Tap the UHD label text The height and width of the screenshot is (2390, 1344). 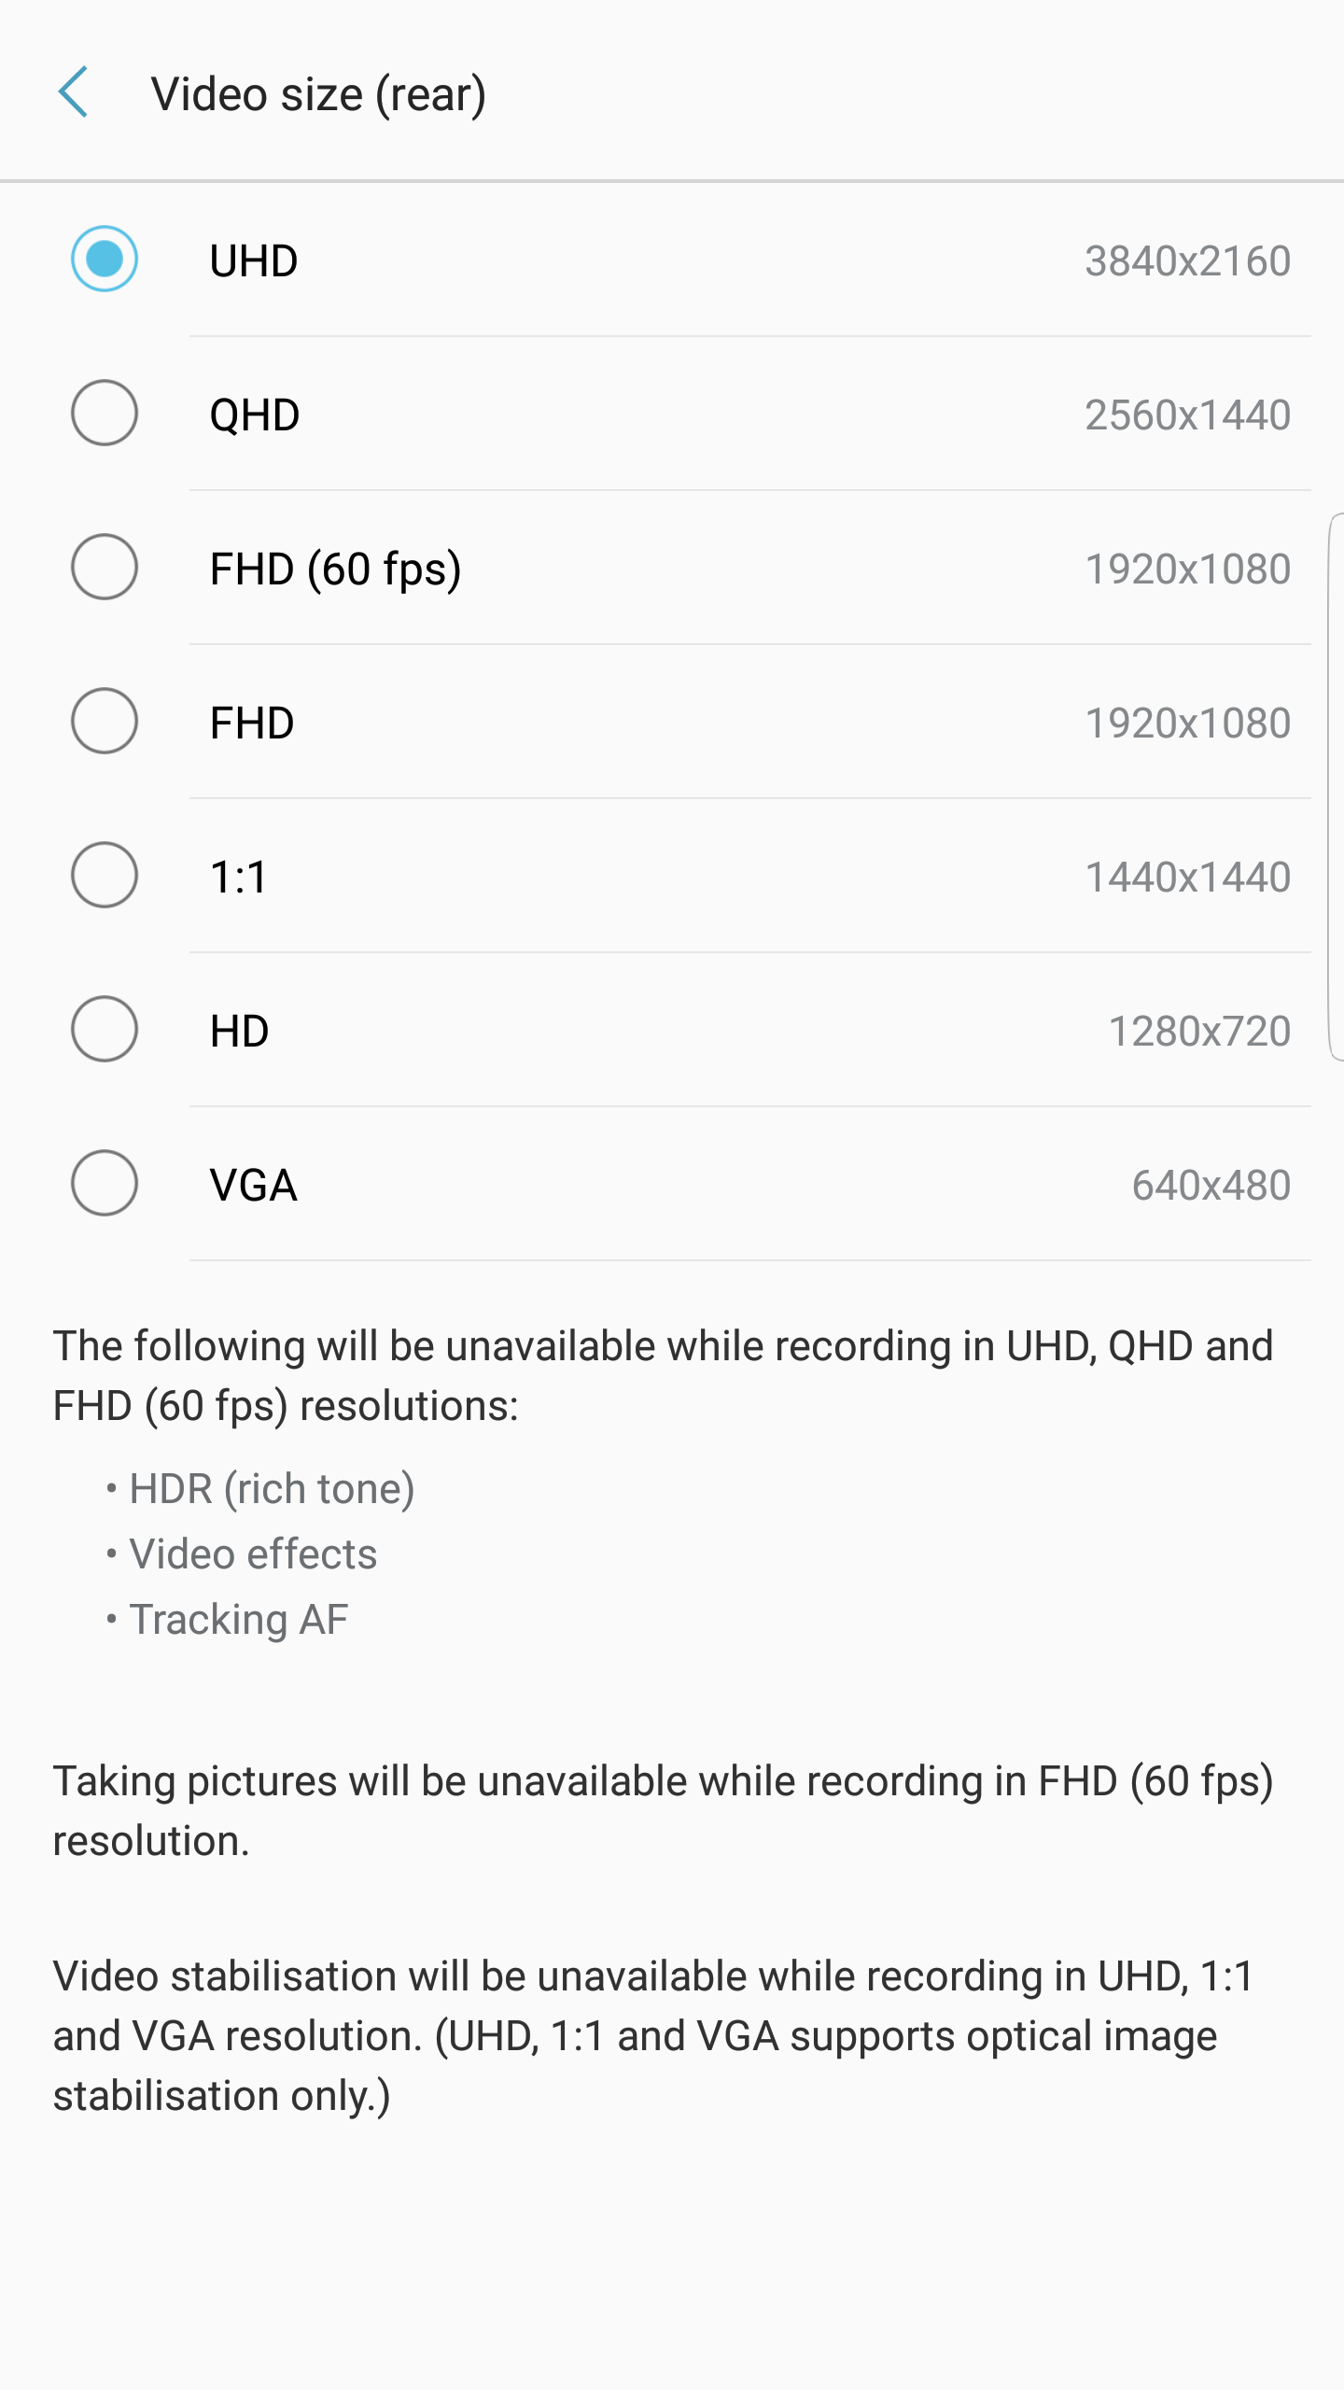254,260
